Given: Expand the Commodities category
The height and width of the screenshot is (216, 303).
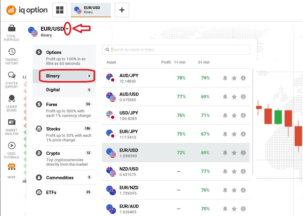Looking at the screenshot, I should (x=64, y=177).
